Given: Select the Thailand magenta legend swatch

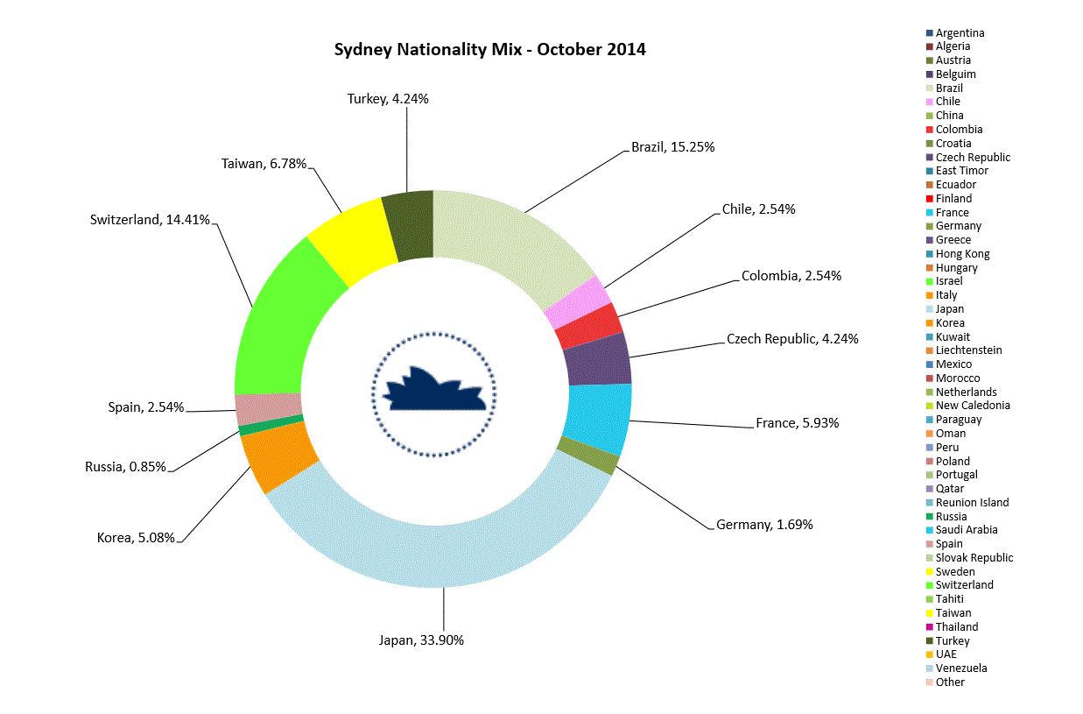Looking at the screenshot, I should (x=929, y=627).
